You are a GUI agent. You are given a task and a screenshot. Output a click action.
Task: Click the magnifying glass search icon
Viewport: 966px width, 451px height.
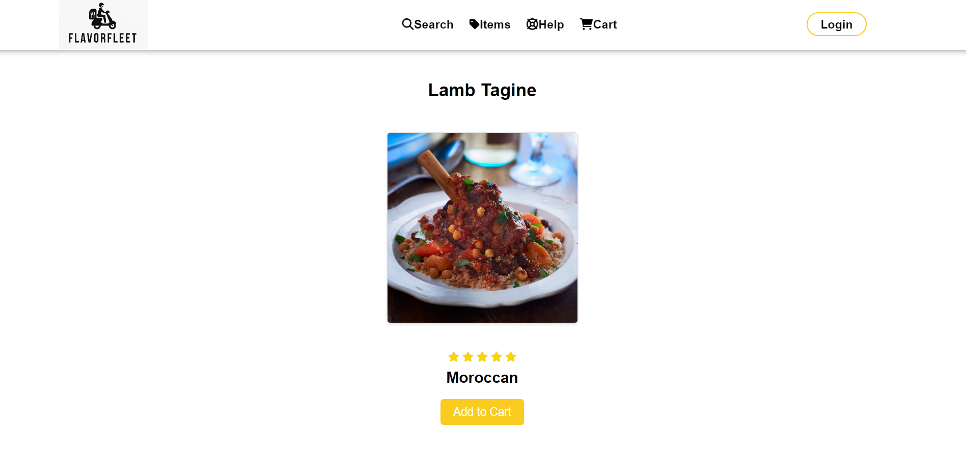tap(407, 24)
